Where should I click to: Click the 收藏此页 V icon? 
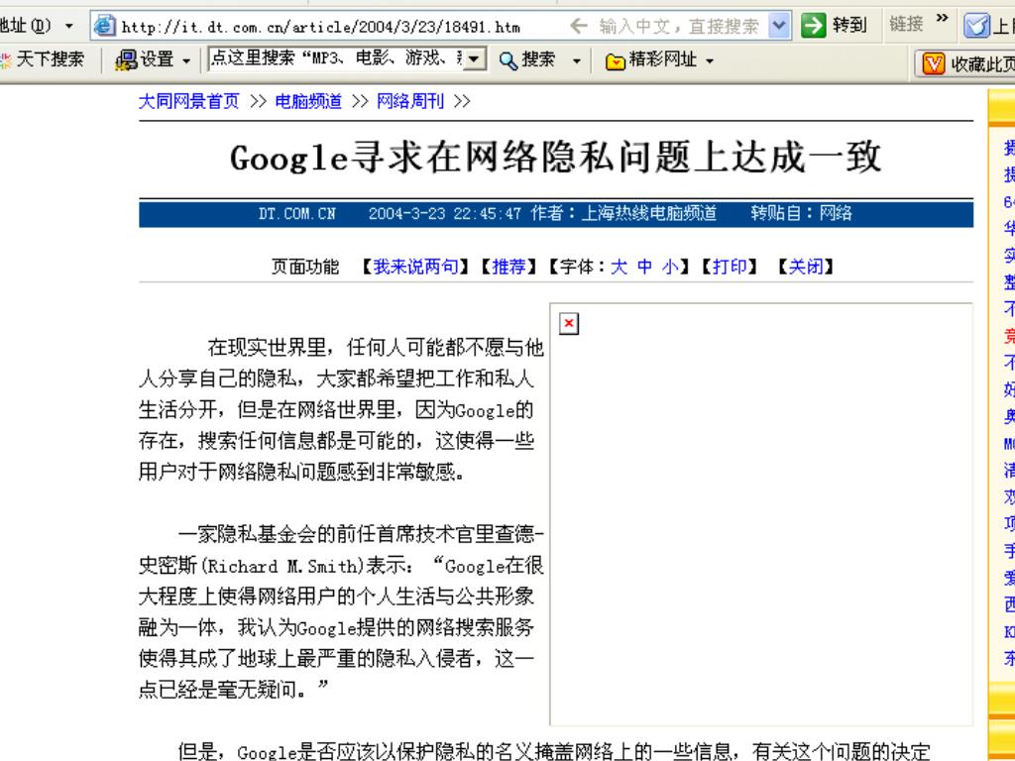[933, 63]
